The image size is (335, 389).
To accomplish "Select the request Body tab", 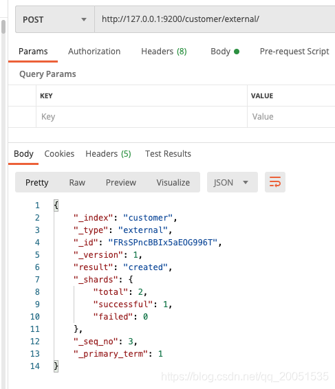I will (225, 52).
